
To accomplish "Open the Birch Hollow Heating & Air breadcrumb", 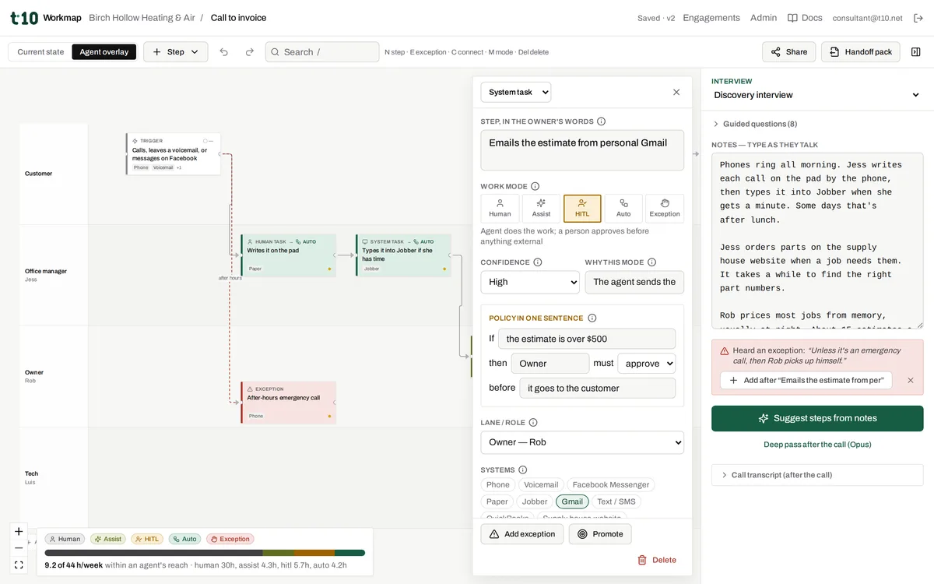I will [x=142, y=18].
